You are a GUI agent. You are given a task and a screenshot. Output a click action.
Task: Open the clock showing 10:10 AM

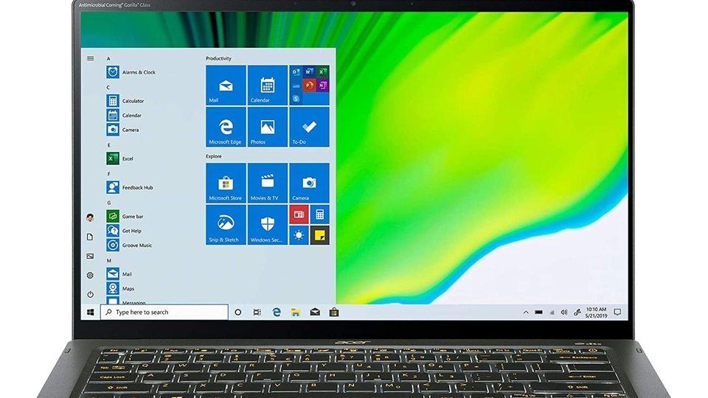click(x=596, y=313)
